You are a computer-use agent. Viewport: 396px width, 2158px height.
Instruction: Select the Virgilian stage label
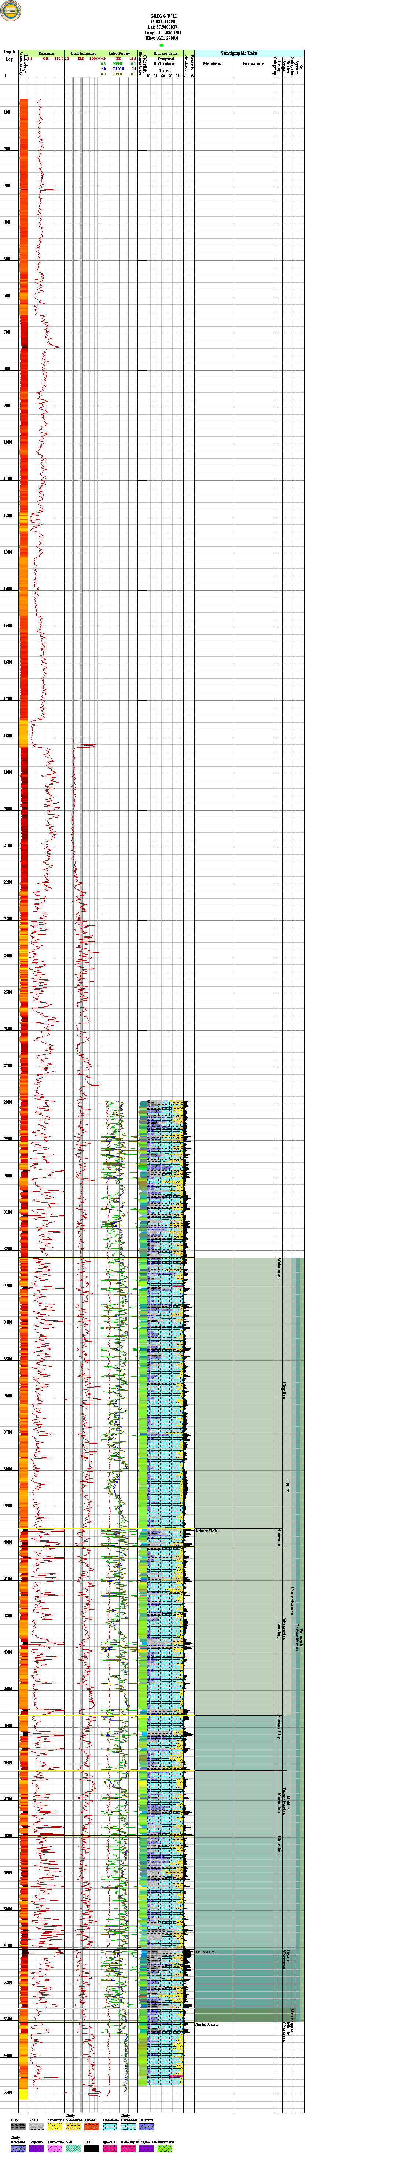pyautogui.click(x=285, y=1391)
